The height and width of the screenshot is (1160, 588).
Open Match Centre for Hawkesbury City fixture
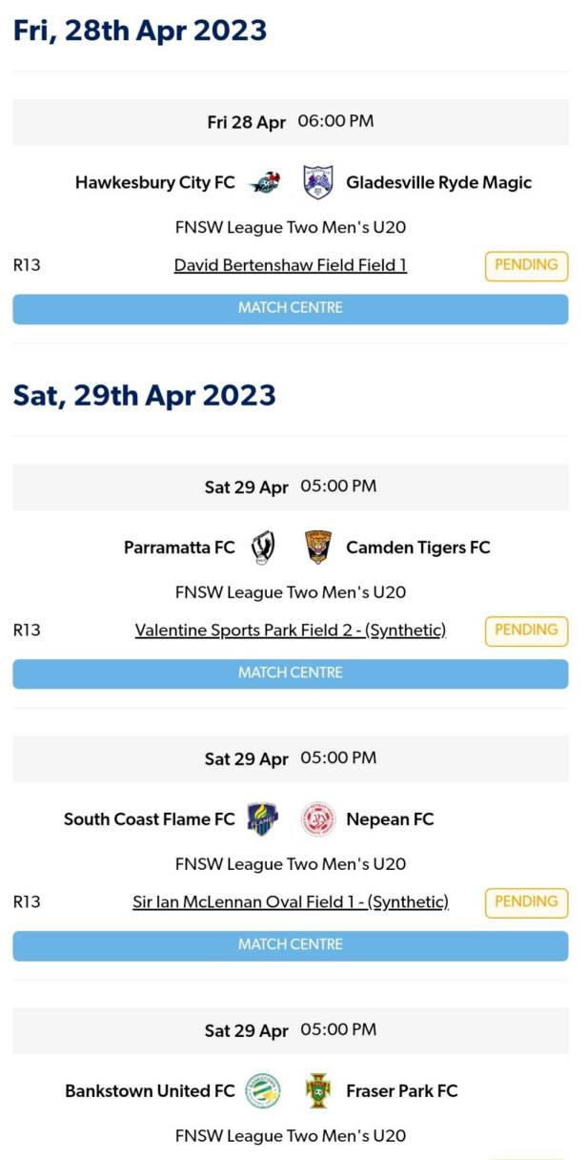pyautogui.click(x=291, y=308)
